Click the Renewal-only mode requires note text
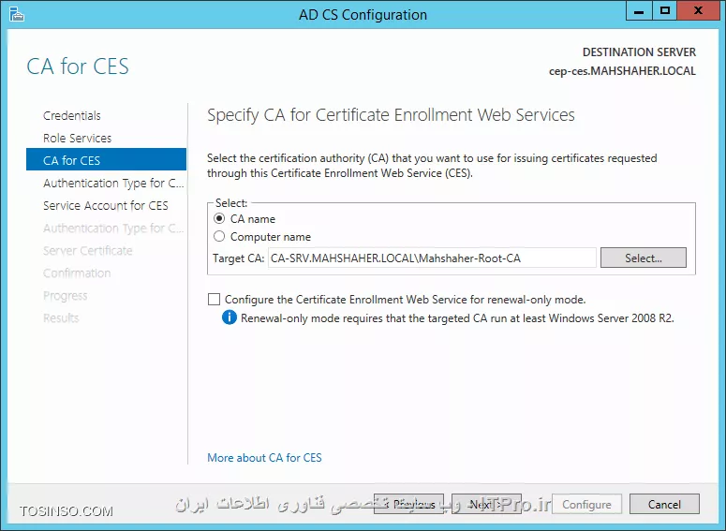 pos(457,318)
